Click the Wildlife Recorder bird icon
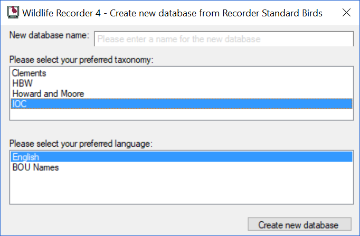Image resolution: width=360 pixels, height=236 pixels. (13, 12)
